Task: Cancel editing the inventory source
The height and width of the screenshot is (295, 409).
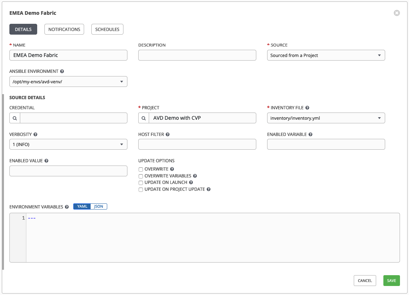Action: [x=365, y=280]
